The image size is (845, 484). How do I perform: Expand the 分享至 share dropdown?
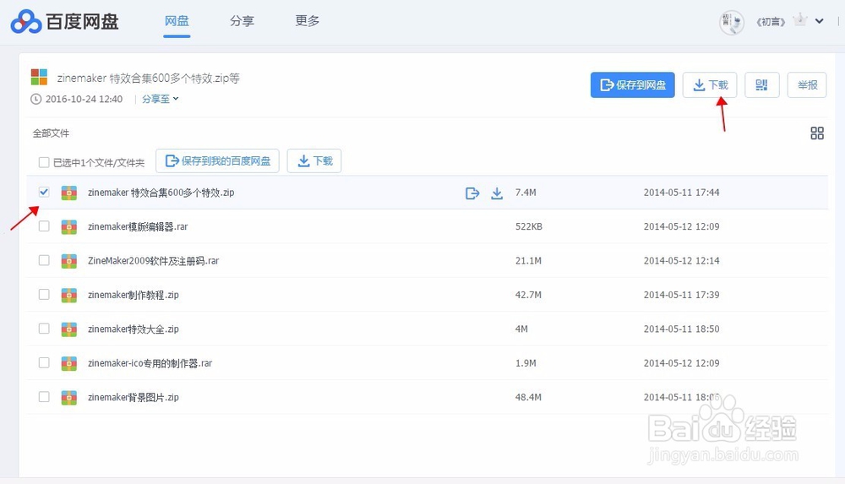coord(160,99)
